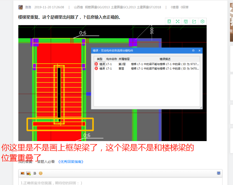
Task: Maximize the 错误 dialog window
Action: point(193,50)
